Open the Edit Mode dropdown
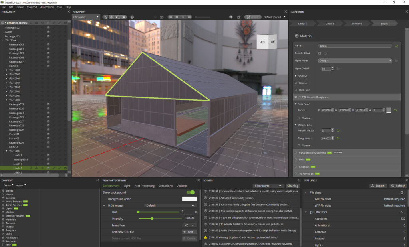Screen dimensions: 409x247 pos(86,17)
